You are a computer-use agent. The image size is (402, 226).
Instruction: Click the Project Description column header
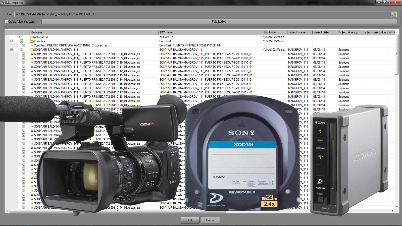coord(375,32)
